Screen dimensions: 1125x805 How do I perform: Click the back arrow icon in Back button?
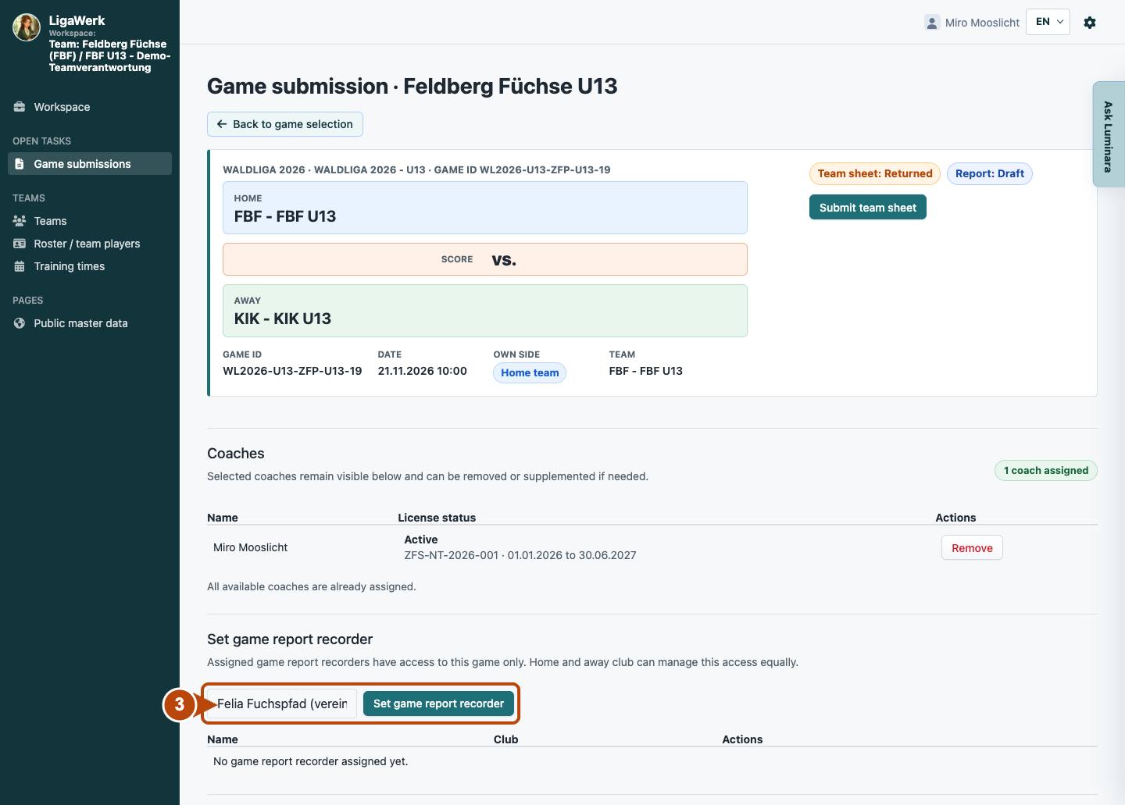click(x=222, y=124)
